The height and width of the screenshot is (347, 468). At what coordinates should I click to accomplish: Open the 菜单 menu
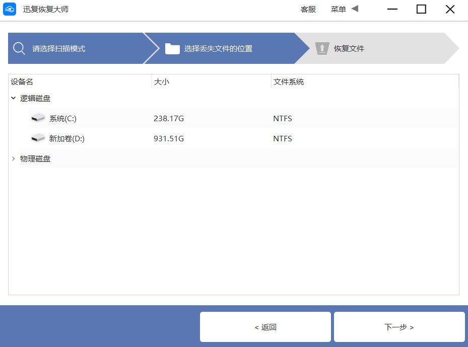coord(338,10)
